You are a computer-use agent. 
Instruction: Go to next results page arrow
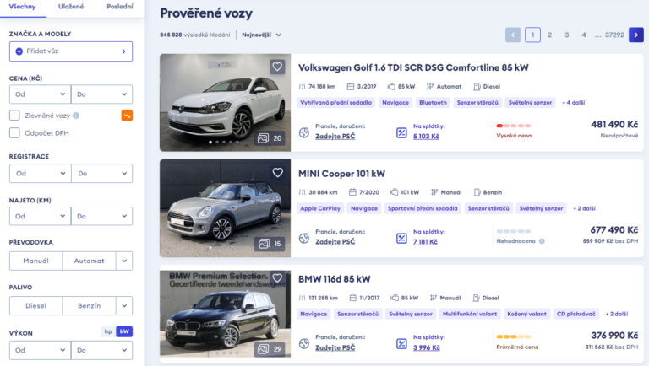(636, 35)
